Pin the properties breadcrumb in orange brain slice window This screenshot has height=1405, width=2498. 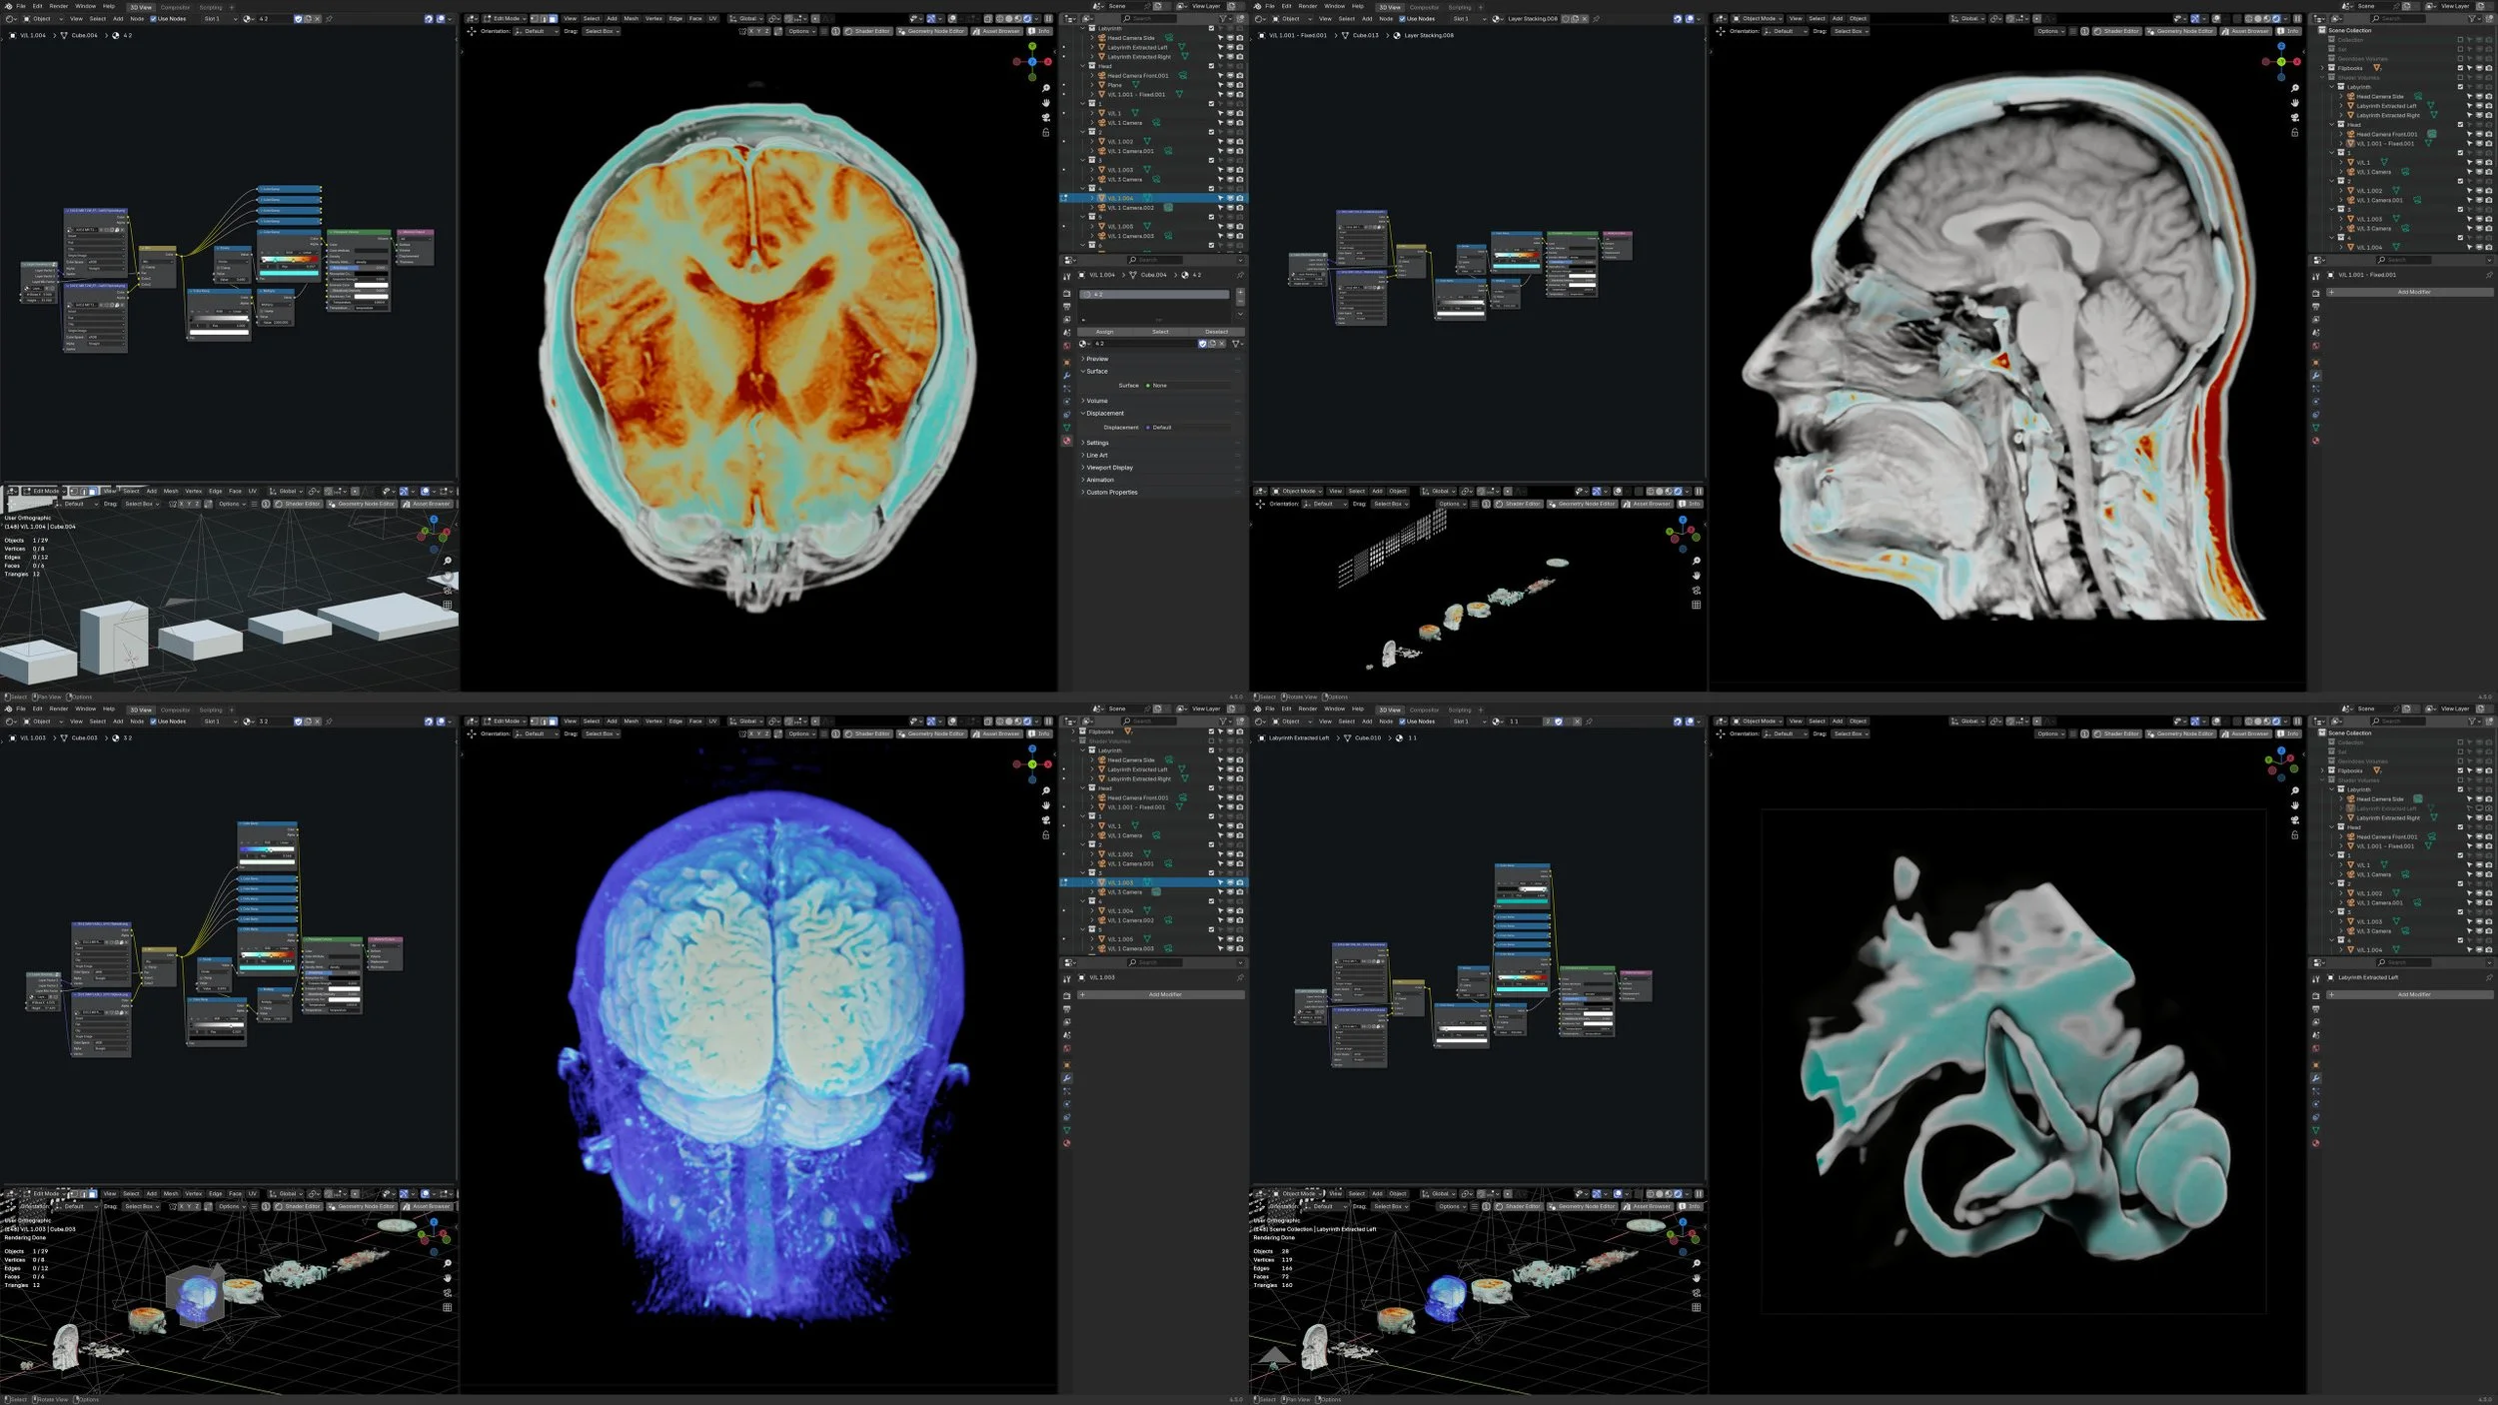click(1240, 275)
